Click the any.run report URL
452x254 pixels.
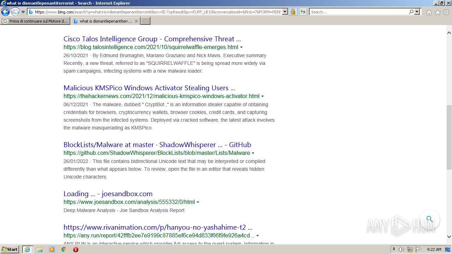click(159, 236)
